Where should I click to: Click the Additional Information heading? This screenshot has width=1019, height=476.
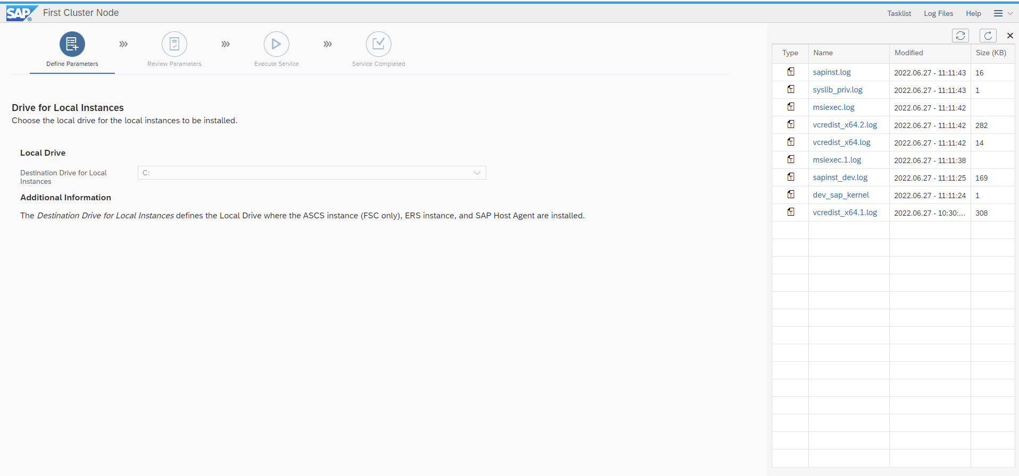point(65,198)
